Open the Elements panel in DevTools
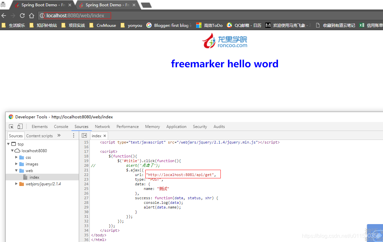 (x=40, y=127)
